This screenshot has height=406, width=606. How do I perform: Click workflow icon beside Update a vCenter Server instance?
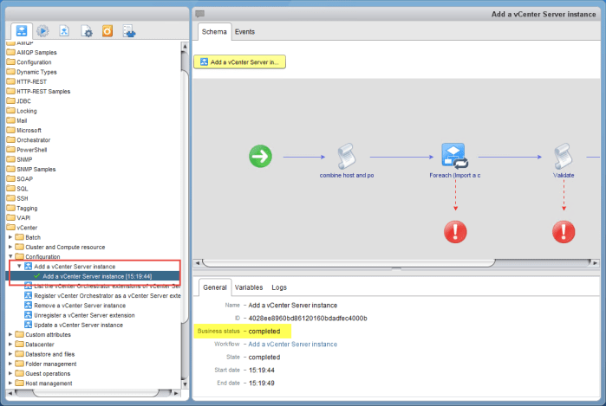pyautogui.click(x=29, y=325)
